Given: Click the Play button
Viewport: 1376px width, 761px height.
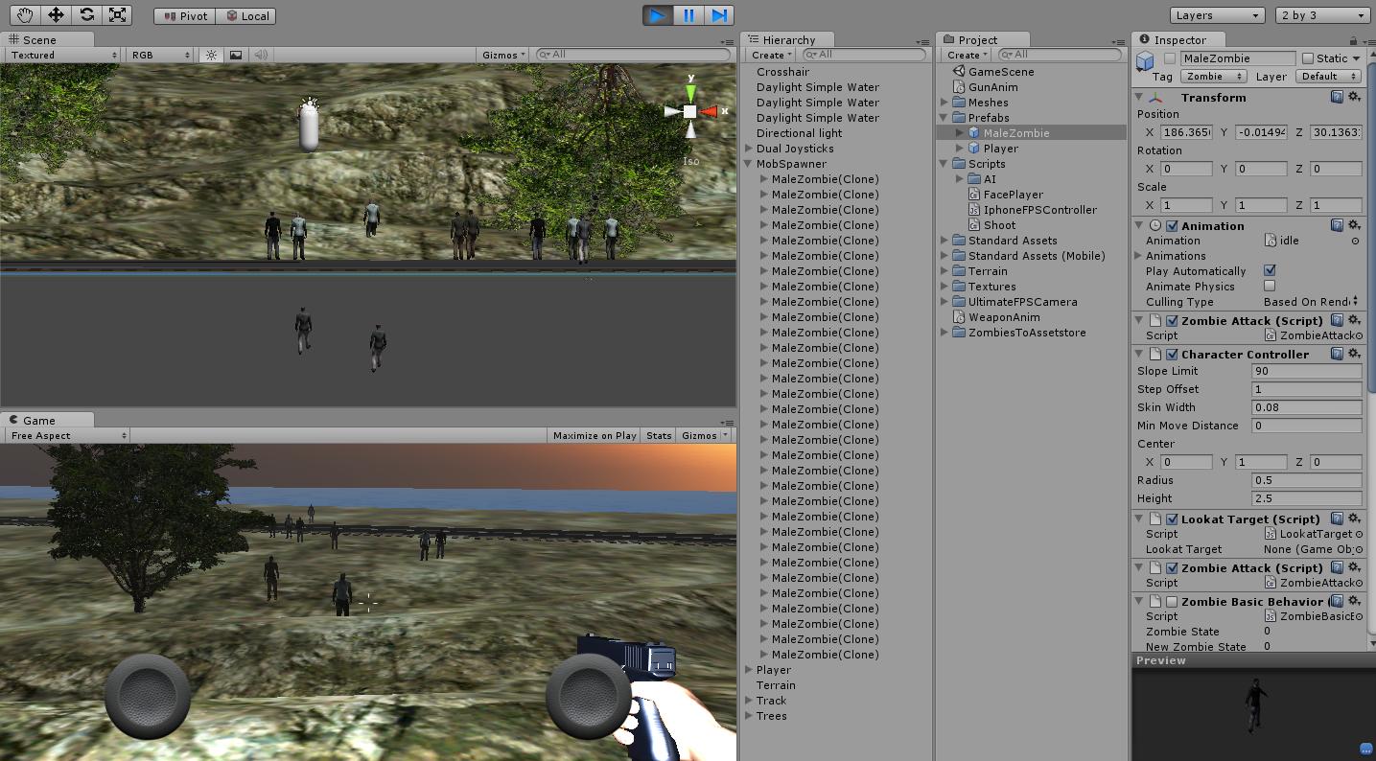Looking at the screenshot, I should 658,14.
